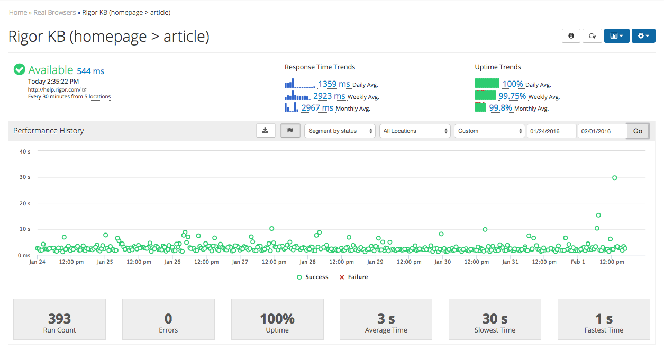Click the 2967 ms Monthly Avg. link
664x350 pixels.
[x=317, y=108]
